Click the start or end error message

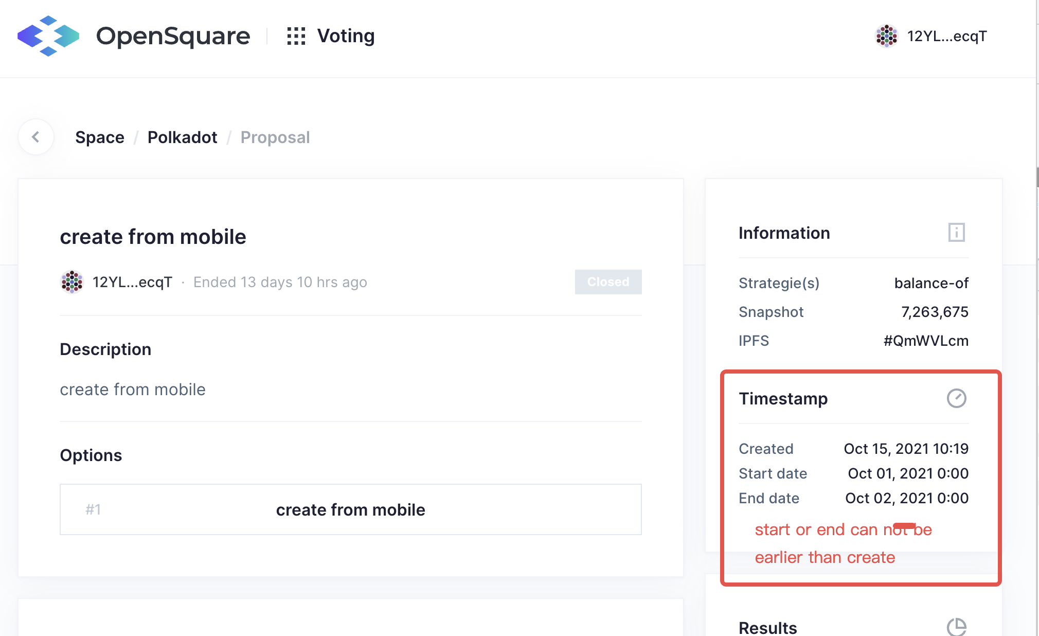(843, 543)
